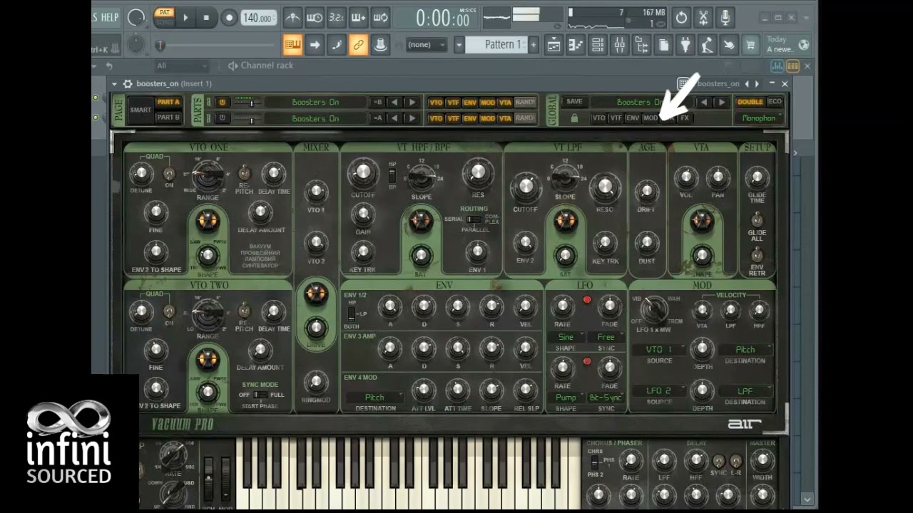
Task: Open the Pump LFO shape dropdown
Action: point(566,398)
